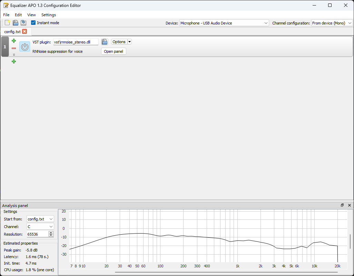Add a new filter with the bottom green plus
Image resolution: width=354 pixels, height=276 pixels.
[x=14, y=61]
